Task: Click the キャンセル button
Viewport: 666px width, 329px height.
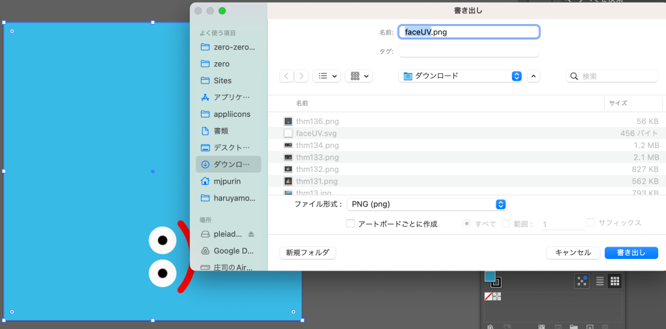Action: pyautogui.click(x=572, y=252)
